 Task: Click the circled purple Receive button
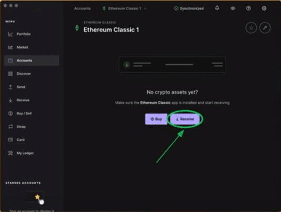point(185,119)
